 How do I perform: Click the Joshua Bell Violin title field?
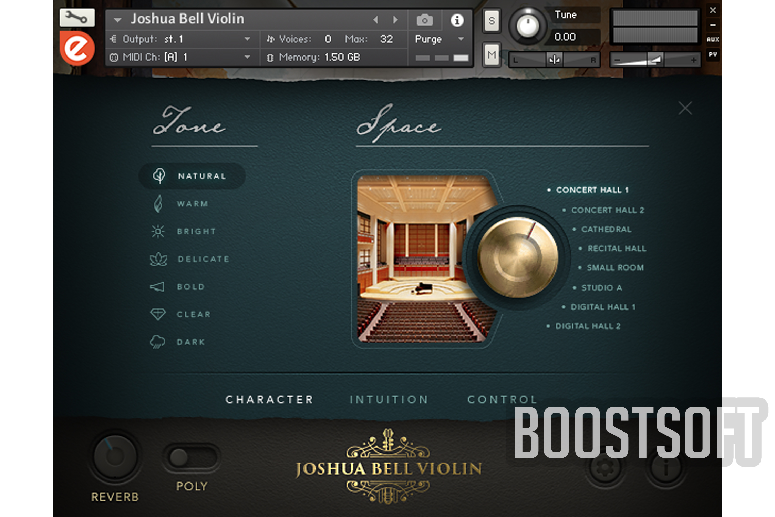pos(187,19)
